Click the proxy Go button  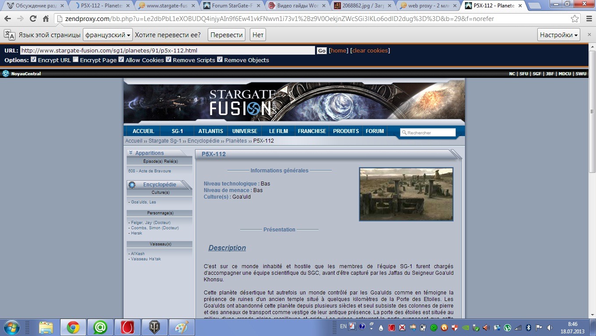[322, 51]
